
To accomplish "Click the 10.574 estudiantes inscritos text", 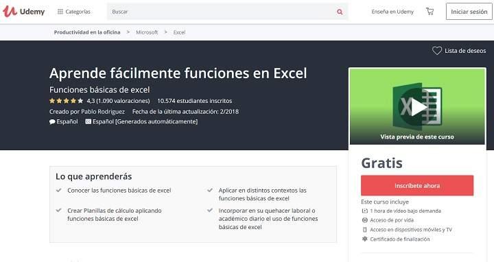I will (195, 101).
